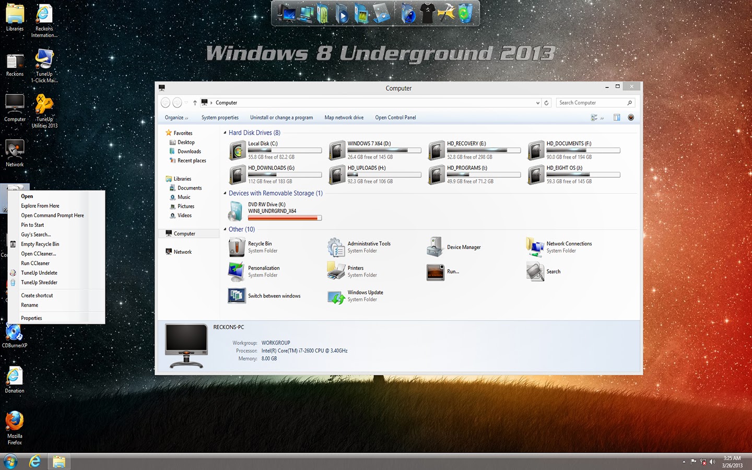Click the volume speaker tray icon

pos(712,462)
